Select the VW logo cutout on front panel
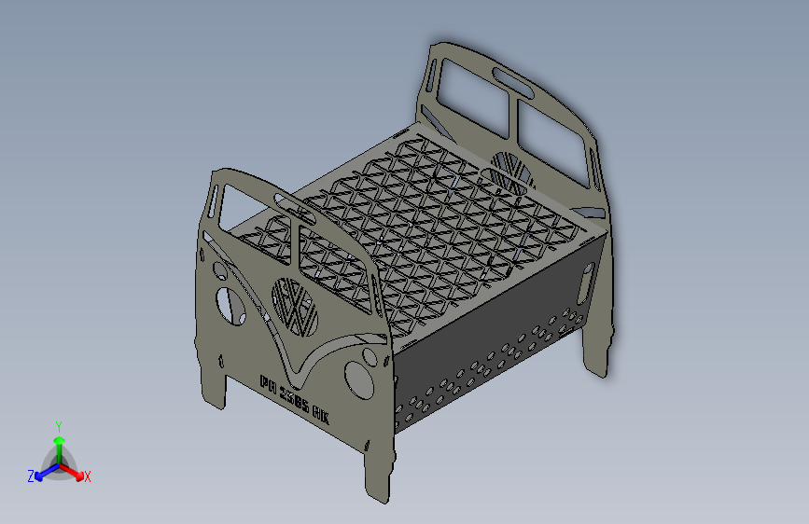 click(295, 308)
